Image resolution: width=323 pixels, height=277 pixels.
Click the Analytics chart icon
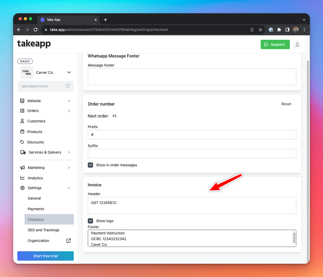[23, 178]
